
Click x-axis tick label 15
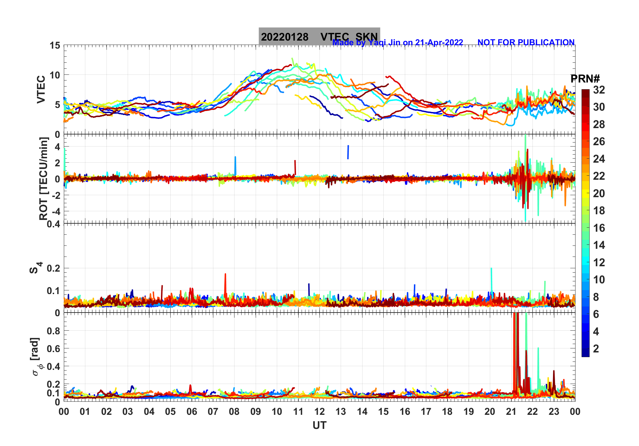tap(383, 411)
